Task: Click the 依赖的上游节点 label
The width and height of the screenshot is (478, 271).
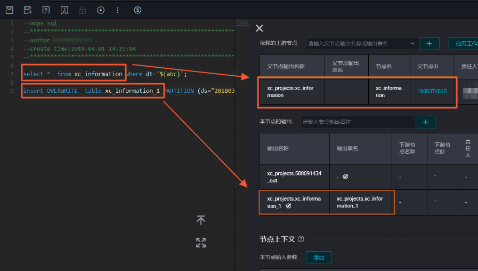Action: click(278, 43)
